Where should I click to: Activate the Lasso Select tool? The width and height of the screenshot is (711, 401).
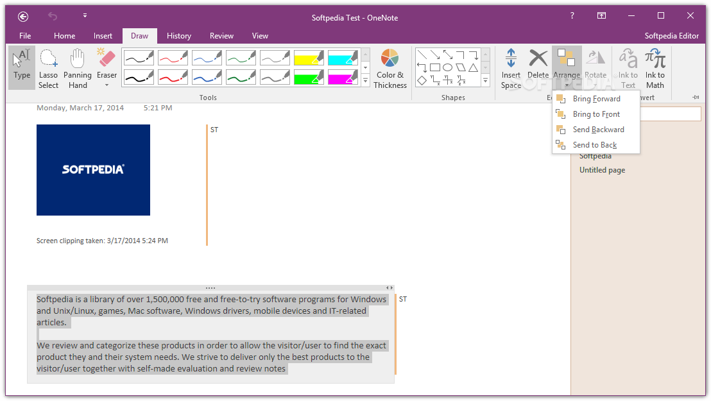(x=48, y=67)
